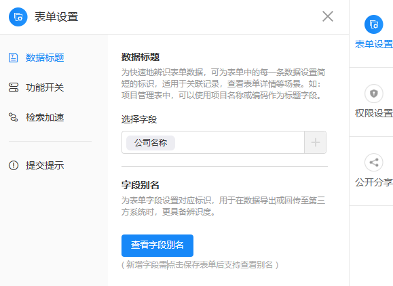Click the 功能开关 toggle icon

(x=14, y=87)
